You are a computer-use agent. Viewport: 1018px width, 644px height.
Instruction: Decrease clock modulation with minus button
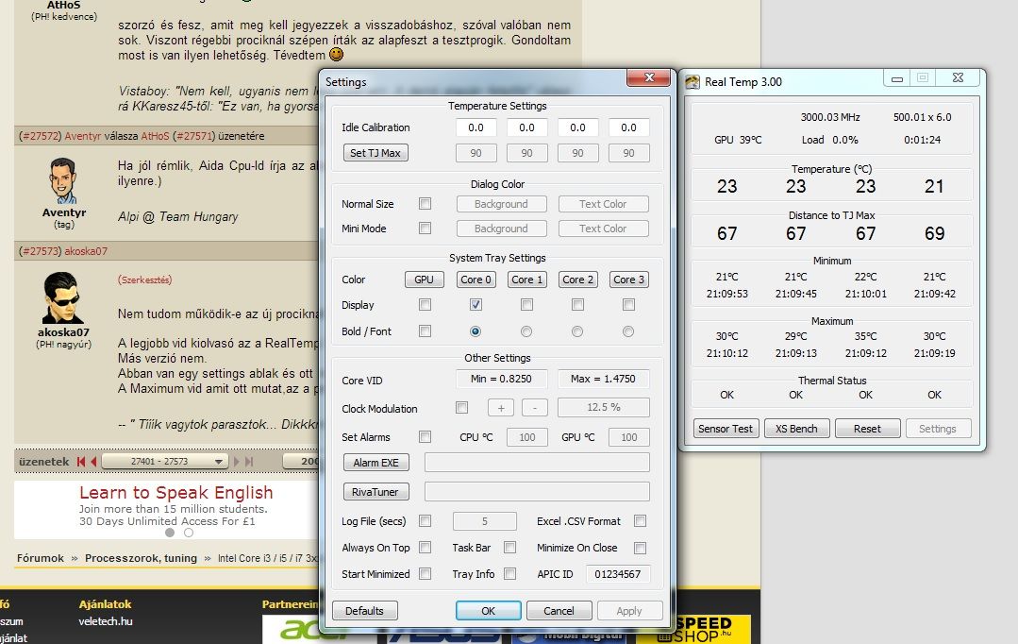[x=535, y=407]
